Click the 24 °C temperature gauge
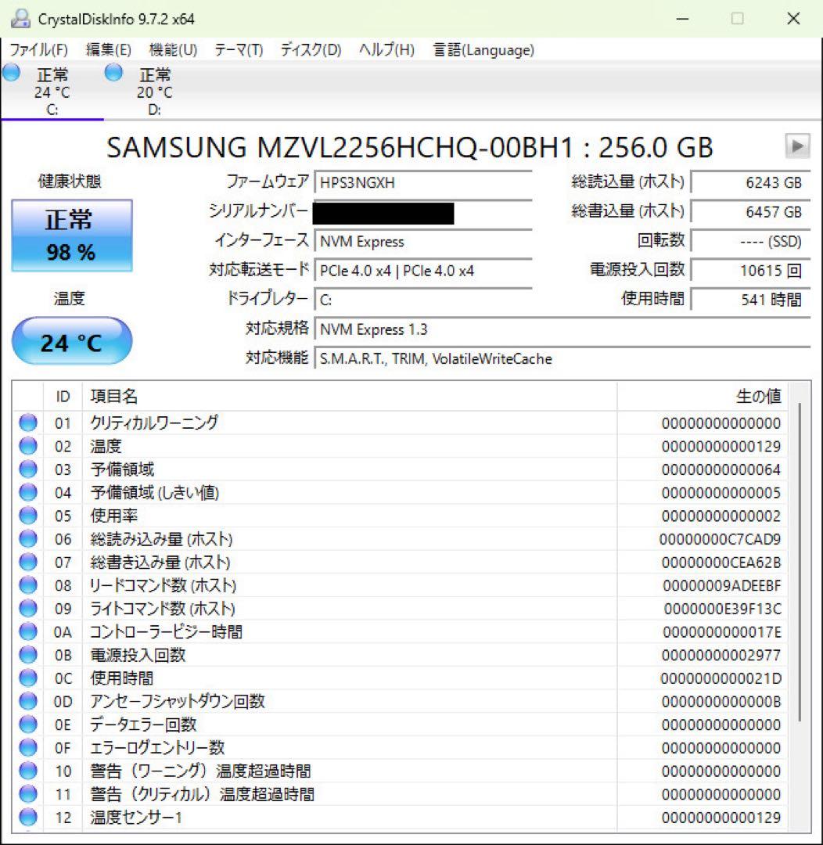The image size is (823, 845). pyautogui.click(x=72, y=341)
